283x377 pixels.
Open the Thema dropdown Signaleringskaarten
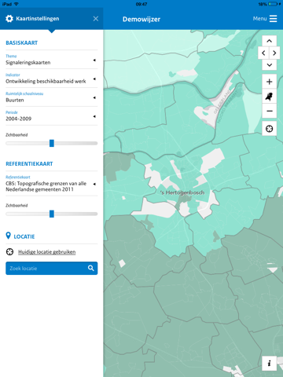point(52,60)
